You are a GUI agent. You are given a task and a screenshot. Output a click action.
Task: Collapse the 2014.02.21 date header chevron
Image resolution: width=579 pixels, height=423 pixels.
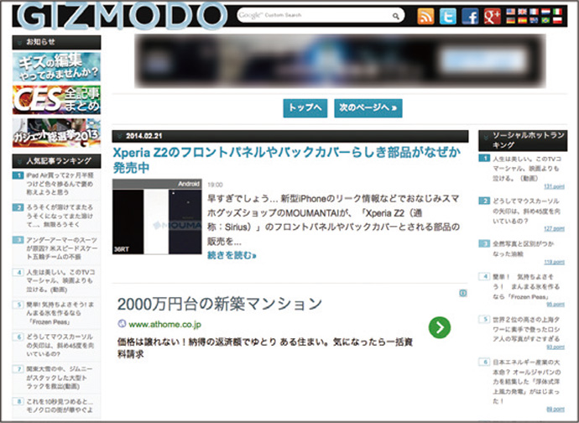(119, 136)
